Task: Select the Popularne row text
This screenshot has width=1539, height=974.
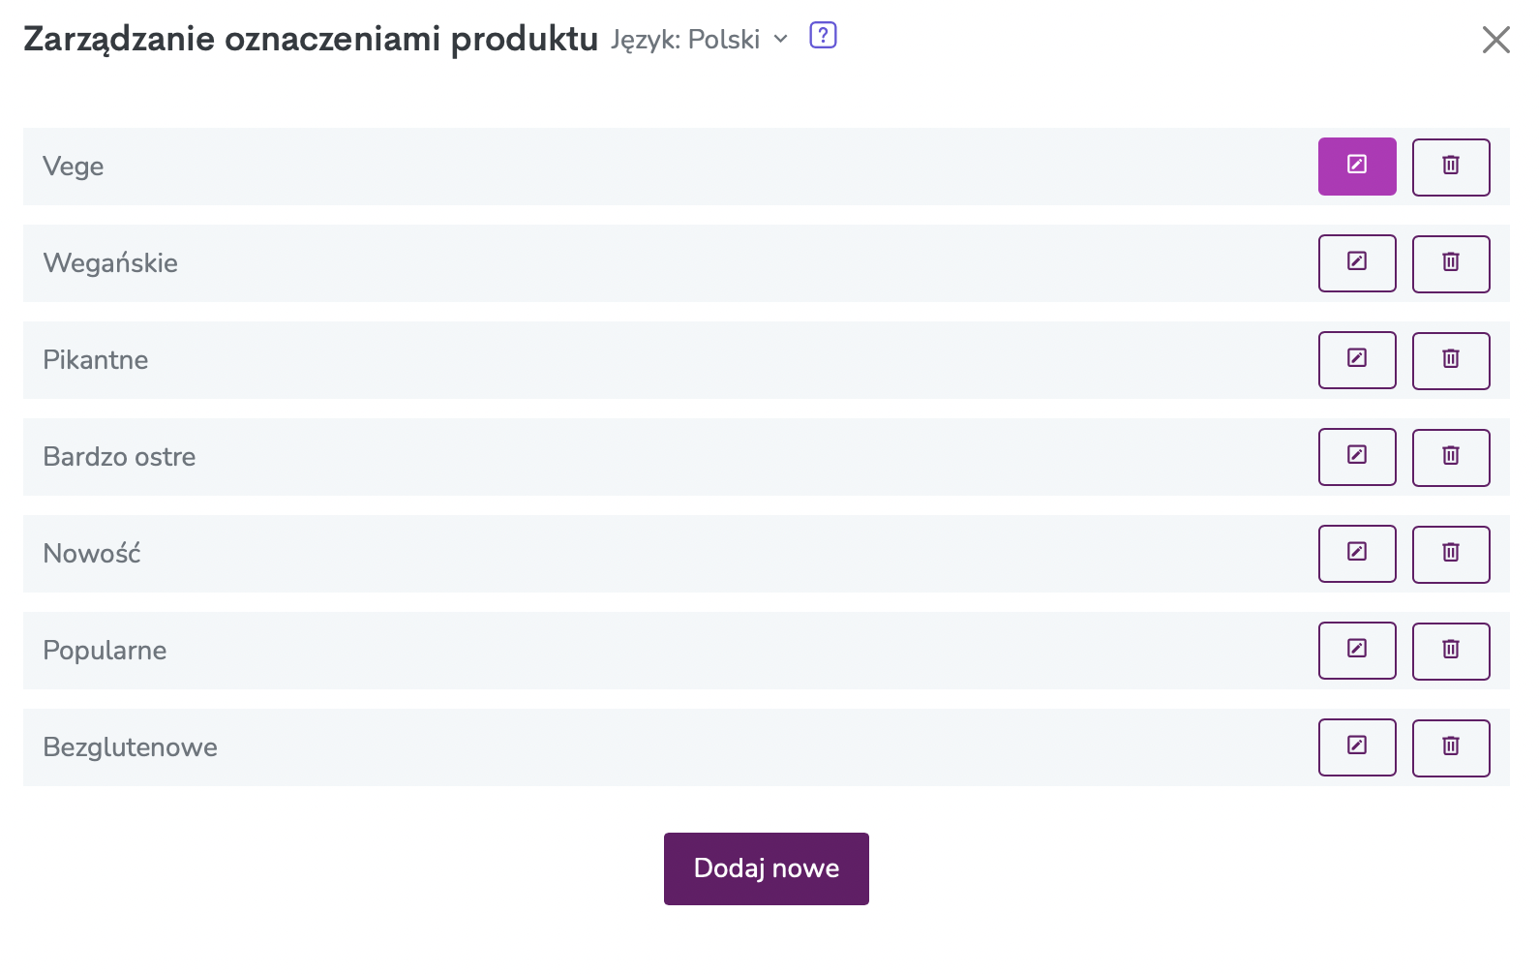Action: click(x=105, y=651)
